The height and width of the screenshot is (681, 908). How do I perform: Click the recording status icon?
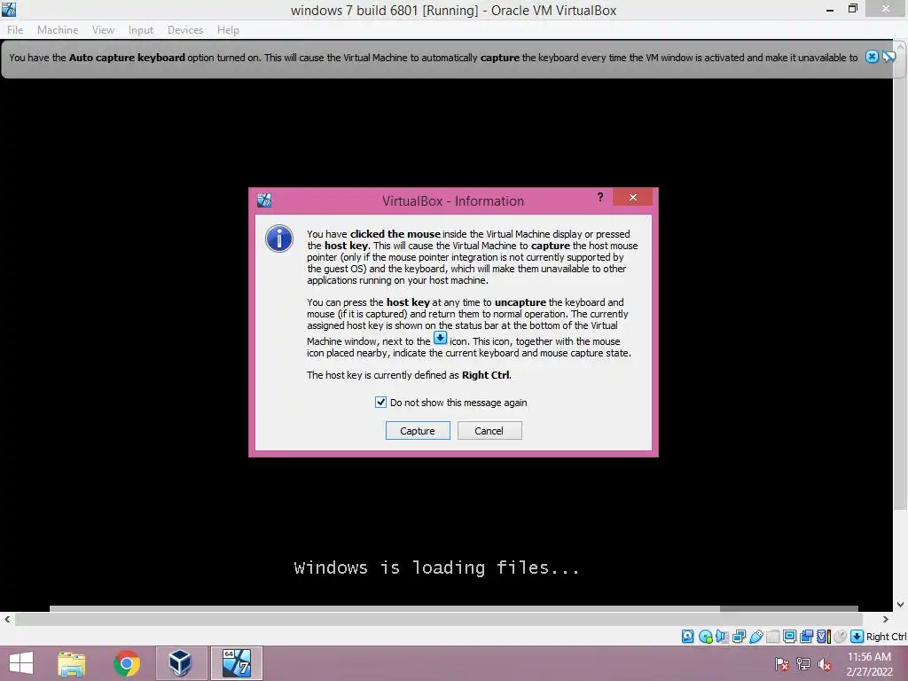(806, 637)
